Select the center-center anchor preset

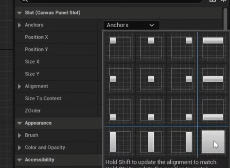[x=151, y=79]
